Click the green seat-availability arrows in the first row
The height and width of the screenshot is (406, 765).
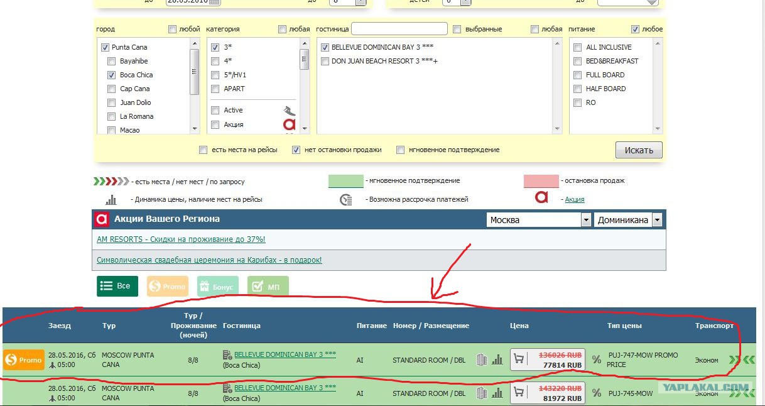point(742,360)
